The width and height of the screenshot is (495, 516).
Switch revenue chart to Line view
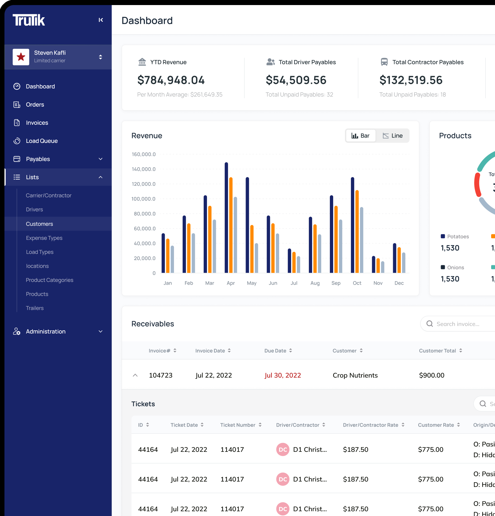tap(393, 136)
